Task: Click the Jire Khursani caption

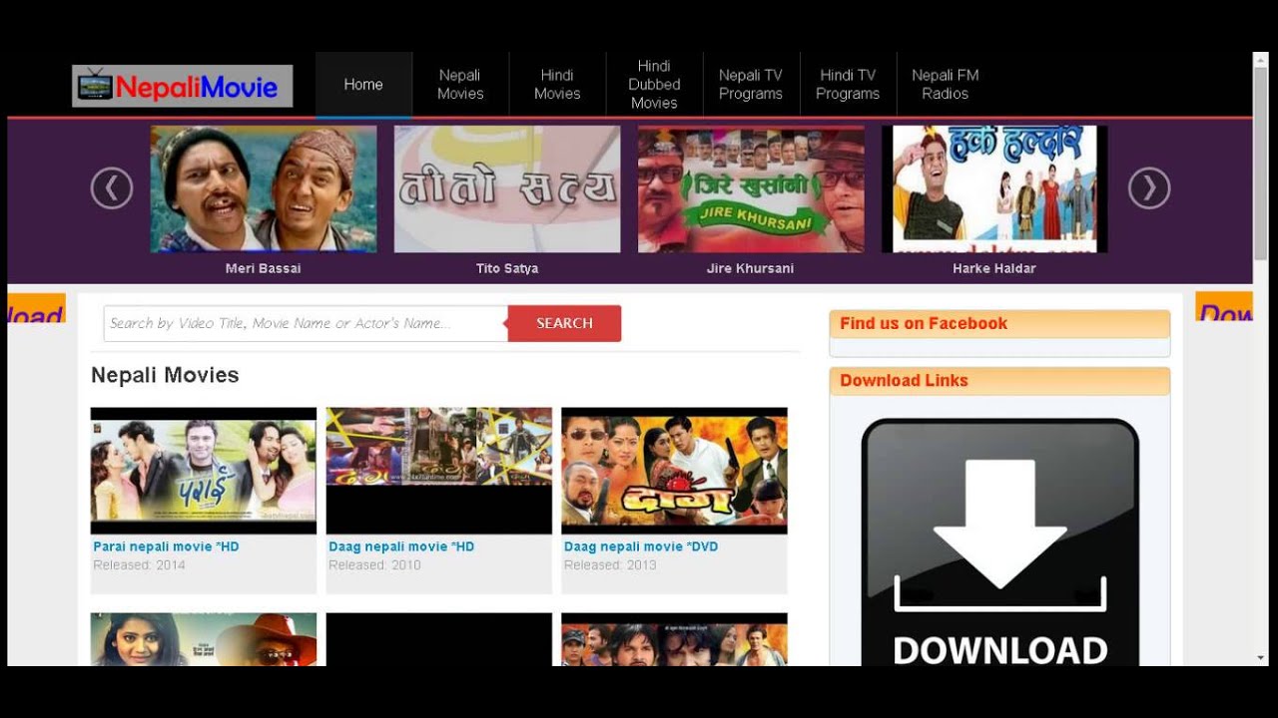Action: point(751,268)
